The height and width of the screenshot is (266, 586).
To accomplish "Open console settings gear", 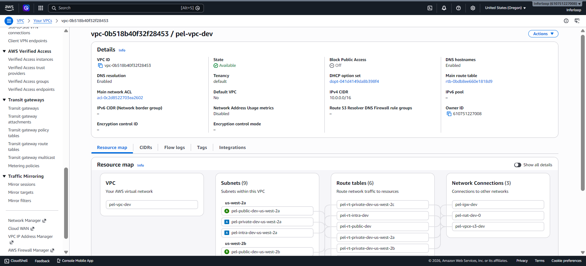I will [473, 8].
